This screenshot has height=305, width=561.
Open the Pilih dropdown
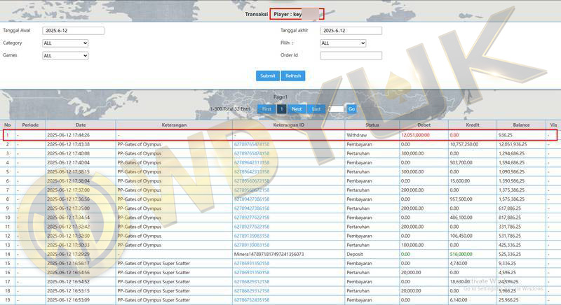343,43
